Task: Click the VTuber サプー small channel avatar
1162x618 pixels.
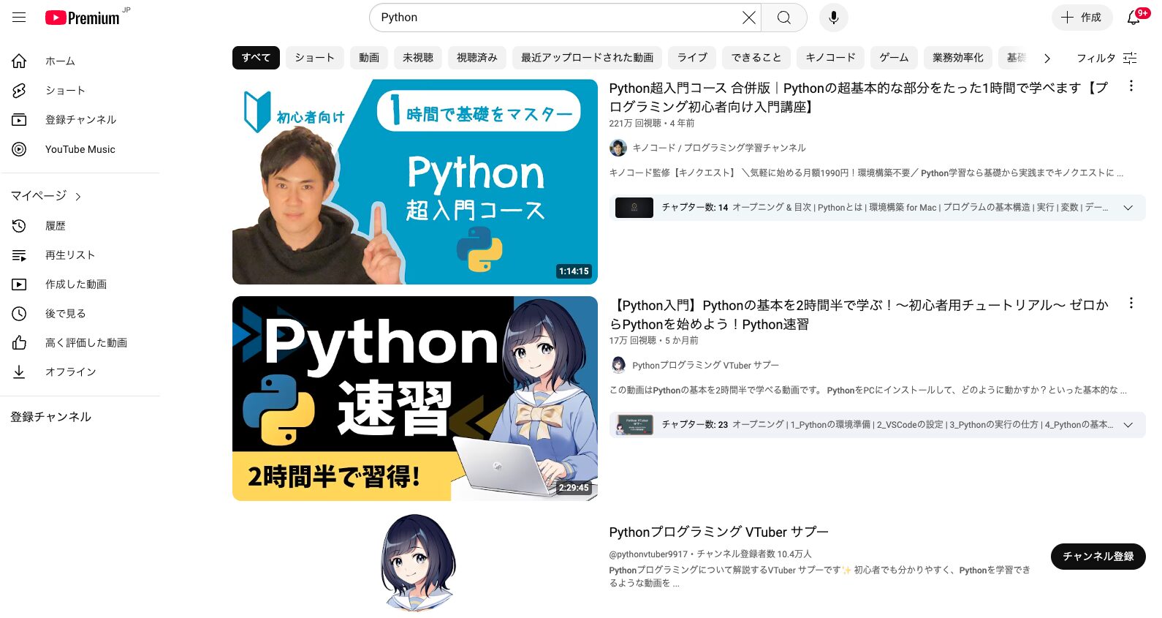Action: [618, 365]
